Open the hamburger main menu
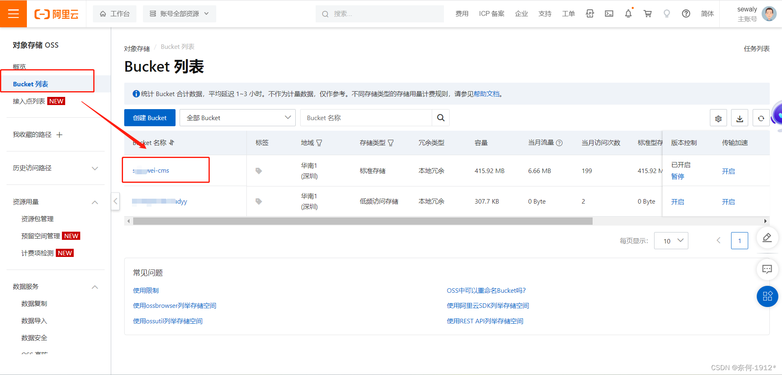The image size is (782, 375). (13, 14)
